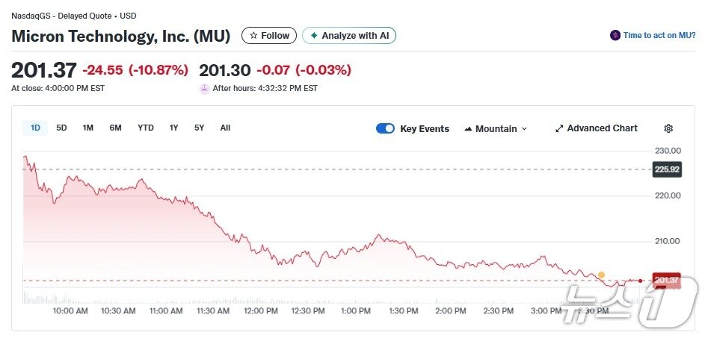The width and height of the screenshot is (708, 338).
Task: Click the 225.92 previous close label
Action: coord(666,169)
